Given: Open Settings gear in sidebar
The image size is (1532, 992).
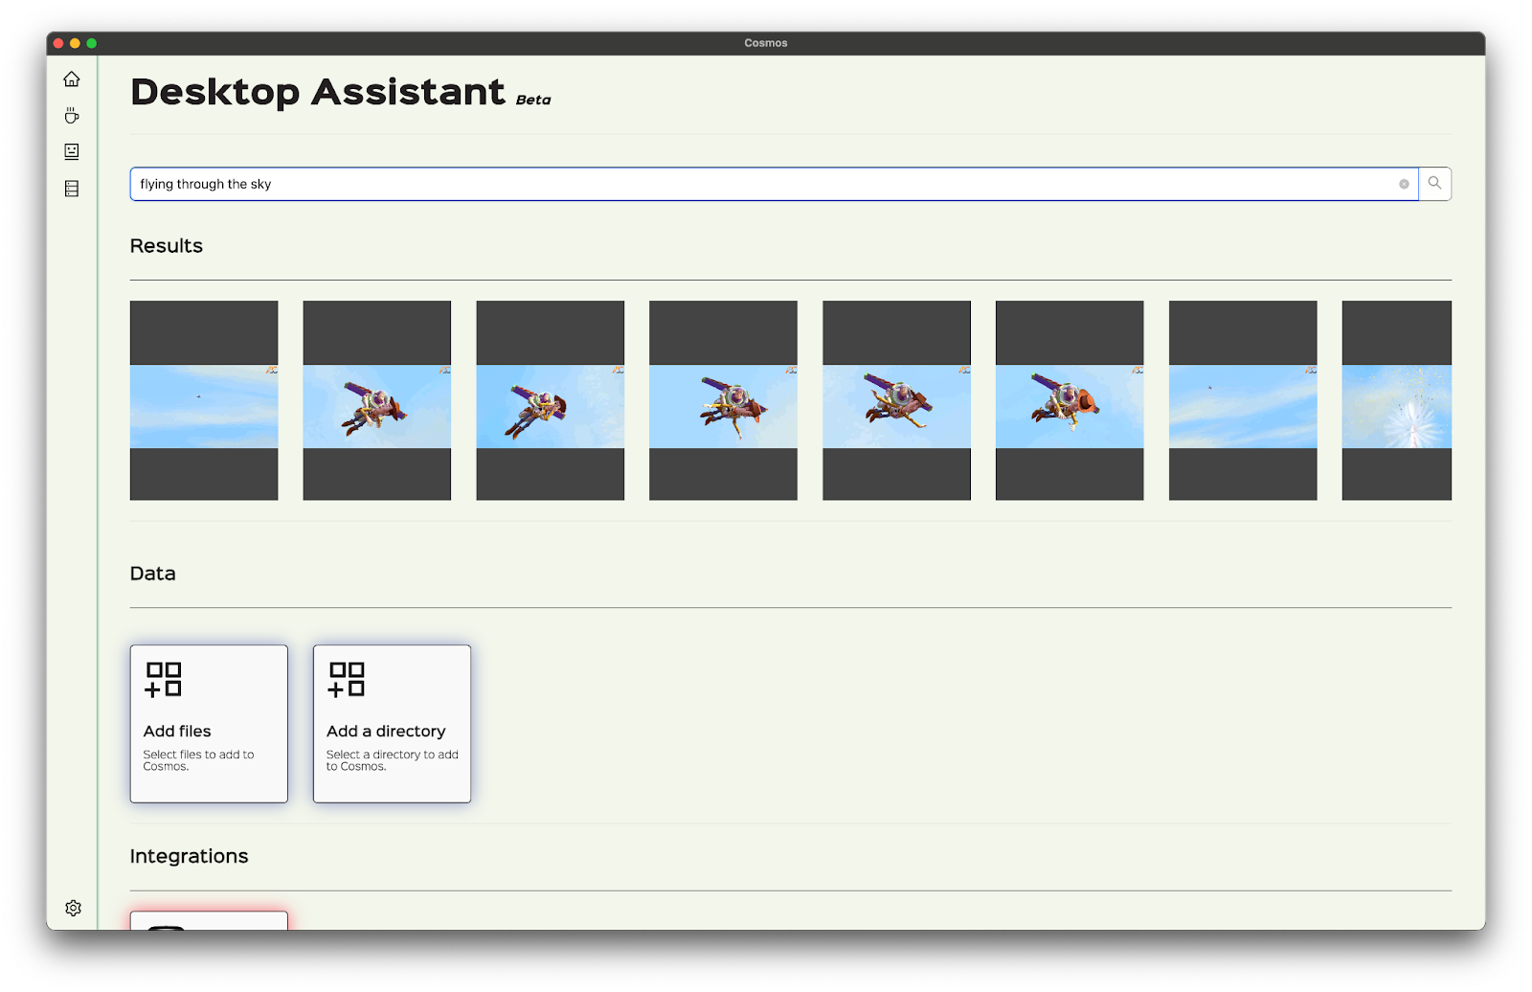Looking at the screenshot, I should tap(73, 908).
